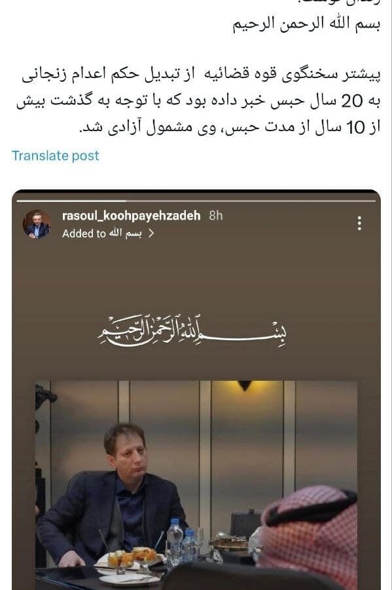Image resolution: width=392 pixels, height=590 pixels.
Task: Tap the rasoul_koohpayehzadeh profile avatar
Action: 37,225
